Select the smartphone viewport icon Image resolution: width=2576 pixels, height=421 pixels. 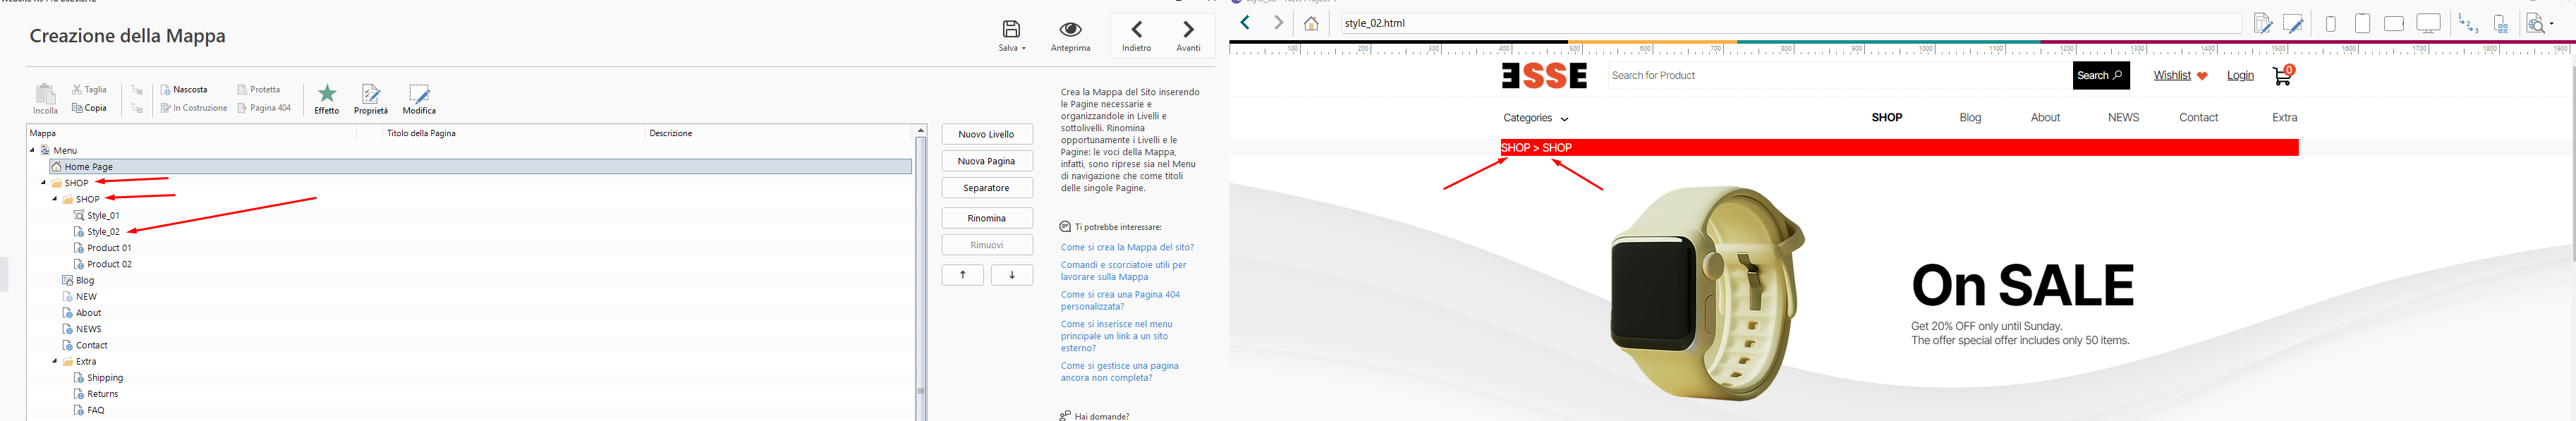[x=2331, y=24]
